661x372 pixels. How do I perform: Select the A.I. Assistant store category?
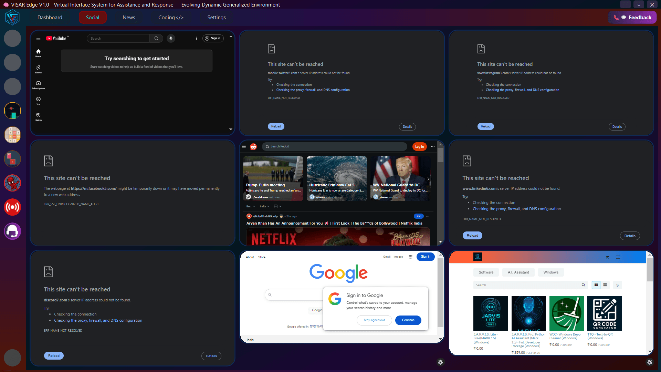pyautogui.click(x=518, y=272)
